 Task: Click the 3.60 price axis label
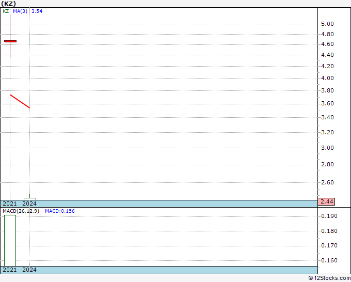pyautogui.click(x=327, y=103)
